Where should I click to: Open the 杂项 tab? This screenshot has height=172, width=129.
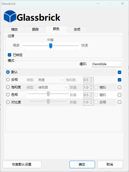[x=77, y=30]
